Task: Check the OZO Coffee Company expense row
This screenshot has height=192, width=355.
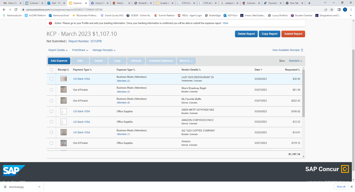Action: tap(52, 132)
